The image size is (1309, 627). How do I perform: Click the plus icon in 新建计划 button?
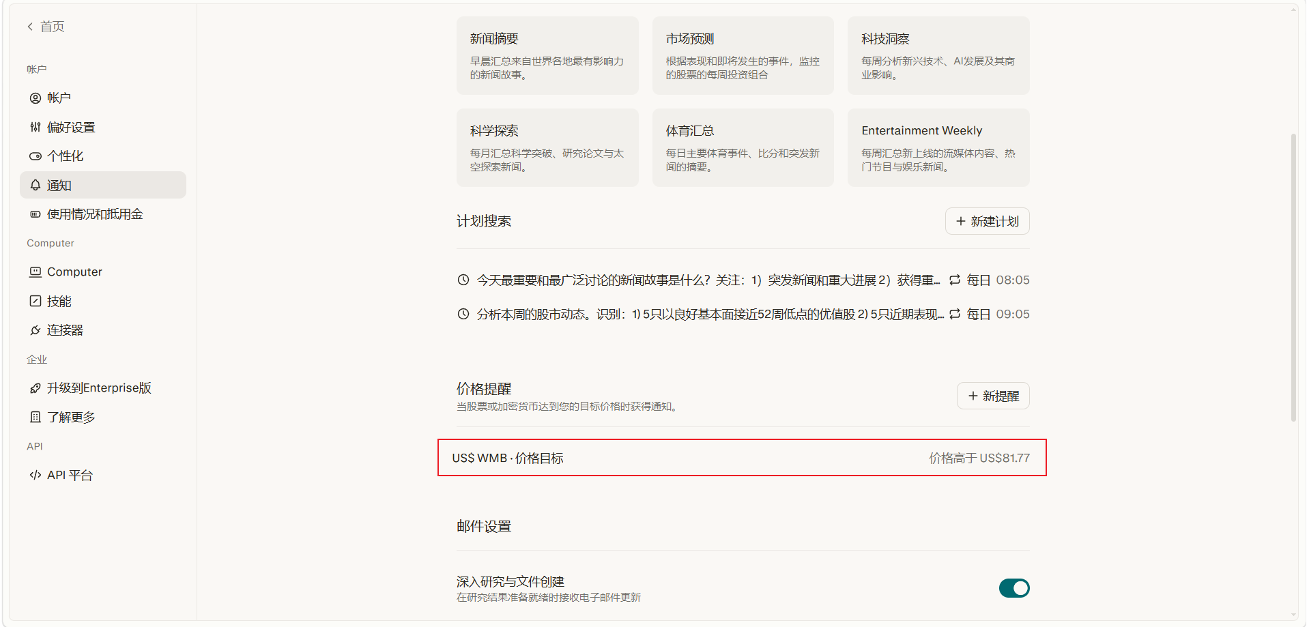[961, 221]
